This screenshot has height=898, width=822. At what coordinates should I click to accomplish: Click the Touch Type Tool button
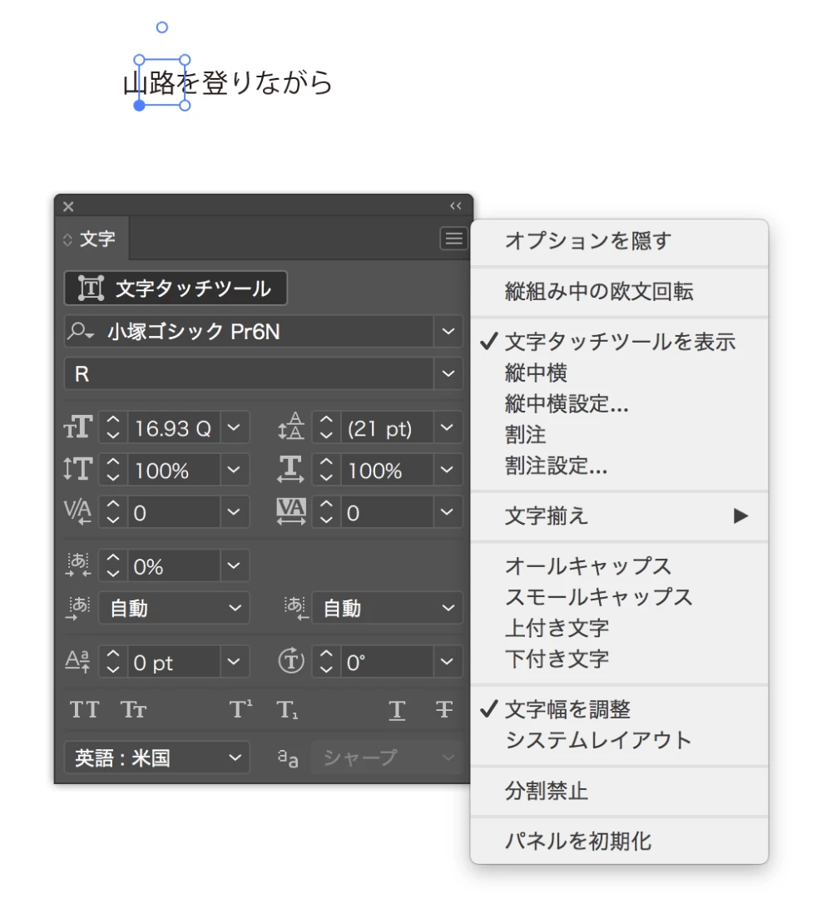[x=176, y=288]
